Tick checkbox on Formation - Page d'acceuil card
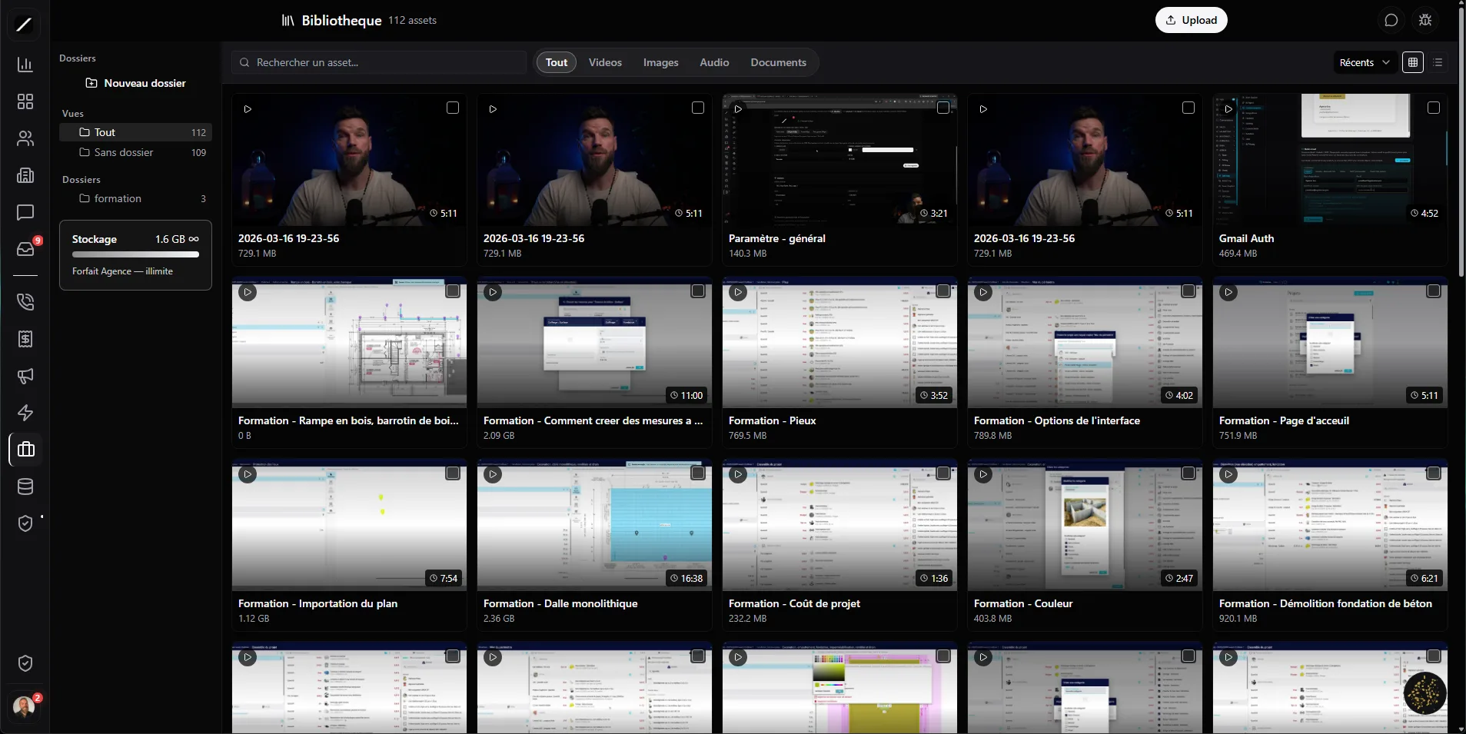This screenshot has width=1466, height=734. click(1434, 291)
